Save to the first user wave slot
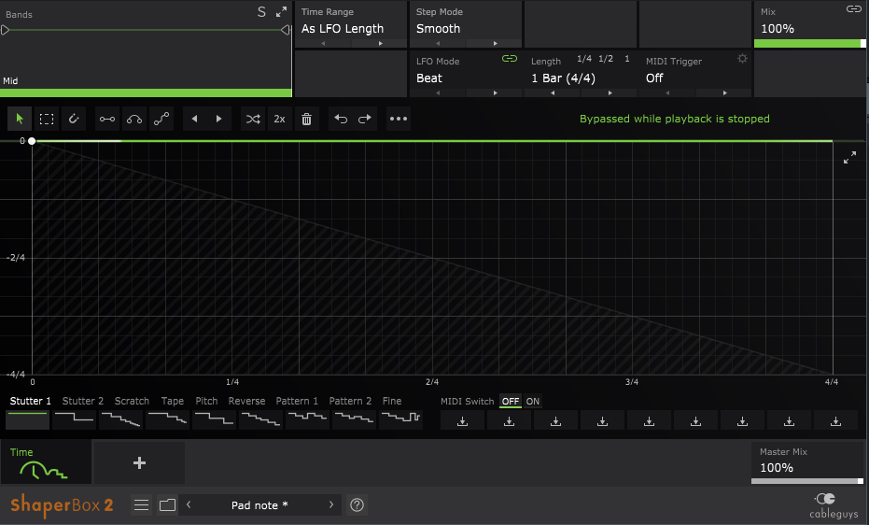 [x=462, y=421]
